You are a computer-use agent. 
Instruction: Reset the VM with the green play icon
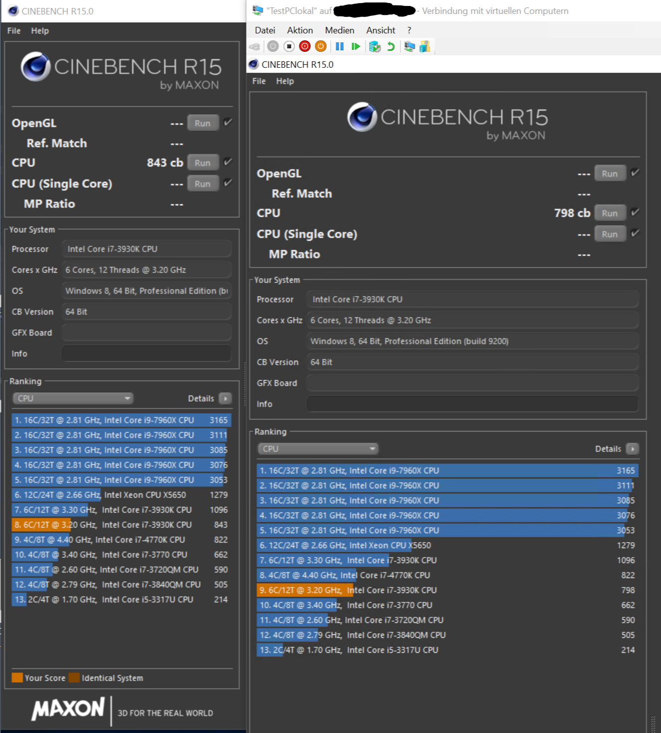point(356,46)
